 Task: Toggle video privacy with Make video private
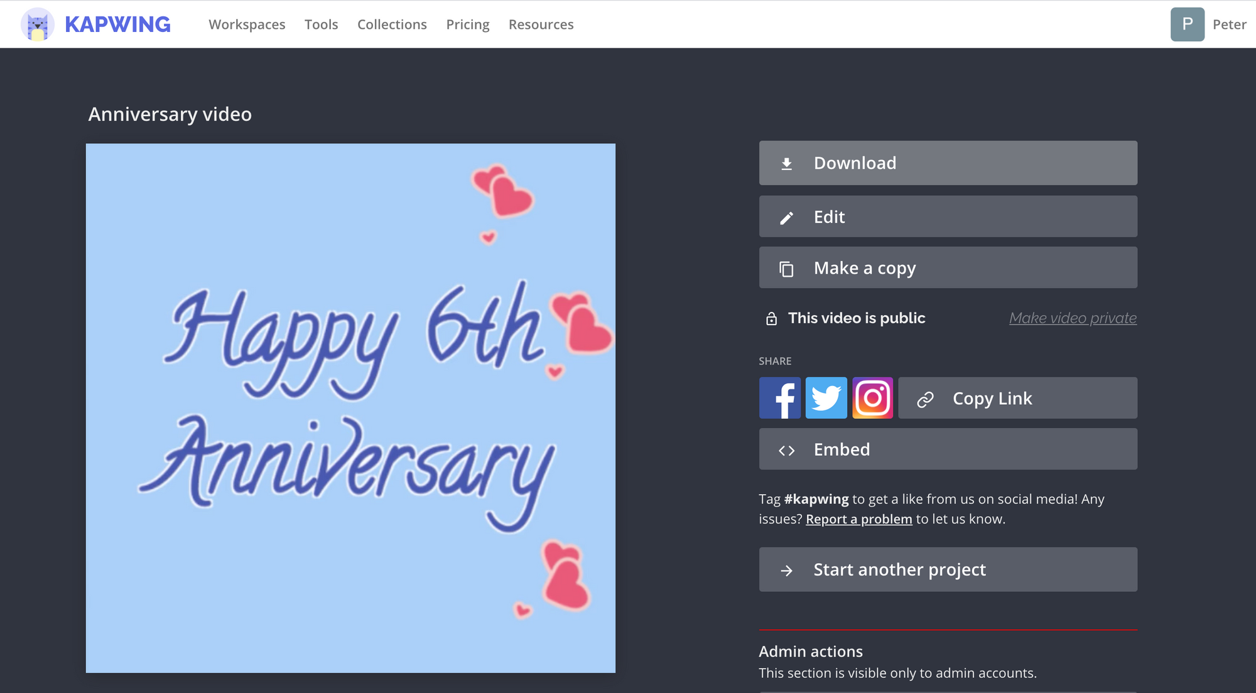pyautogui.click(x=1073, y=318)
